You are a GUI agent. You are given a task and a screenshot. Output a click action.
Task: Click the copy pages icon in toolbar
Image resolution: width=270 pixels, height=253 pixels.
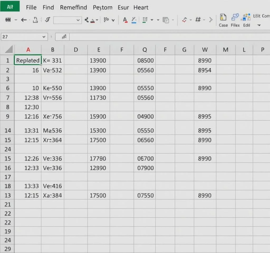166,20
